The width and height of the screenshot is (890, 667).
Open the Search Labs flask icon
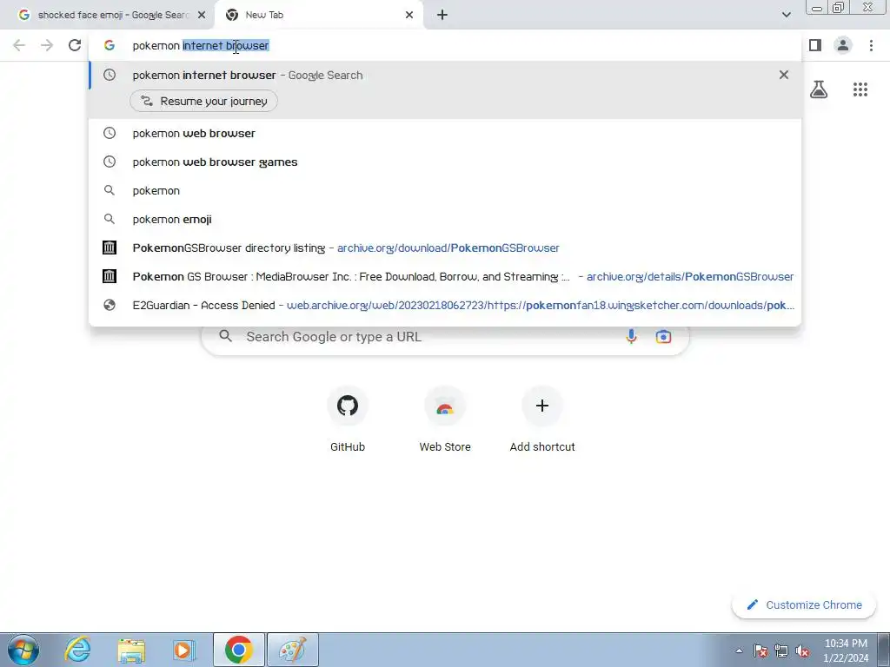[819, 89]
